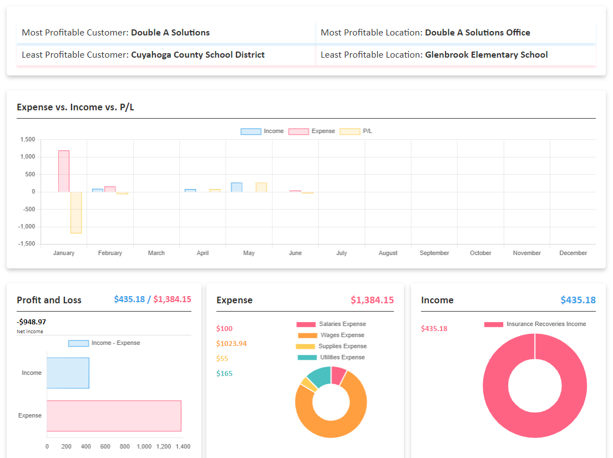This screenshot has height=458, width=613.
Task: Open the Glenbrook Elementary School location
Action: tap(486, 55)
